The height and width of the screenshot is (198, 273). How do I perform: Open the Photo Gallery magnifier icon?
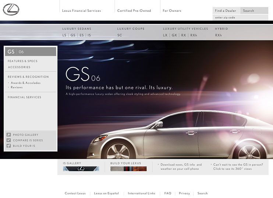pyautogui.click(x=8, y=135)
